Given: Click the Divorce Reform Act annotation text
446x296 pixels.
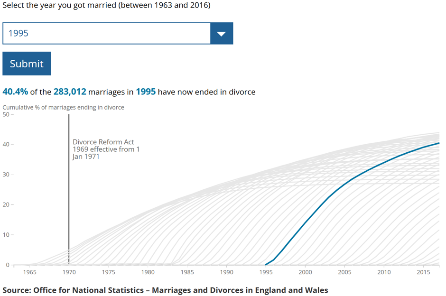Looking at the screenshot, I should tap(106, 149).
